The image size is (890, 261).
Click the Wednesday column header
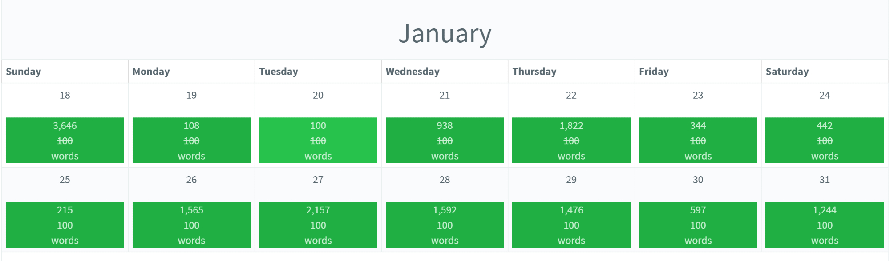[x=413, y=72]
